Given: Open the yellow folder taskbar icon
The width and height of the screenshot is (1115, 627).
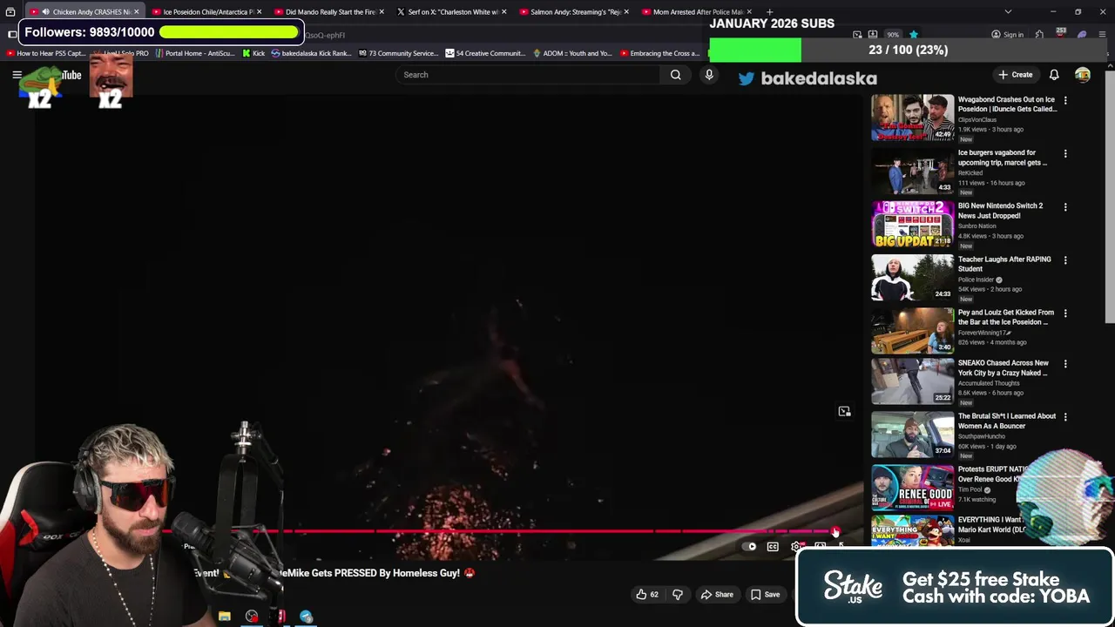Looking at the screenshot, I should pyautogui.click(x=224, y=617).
